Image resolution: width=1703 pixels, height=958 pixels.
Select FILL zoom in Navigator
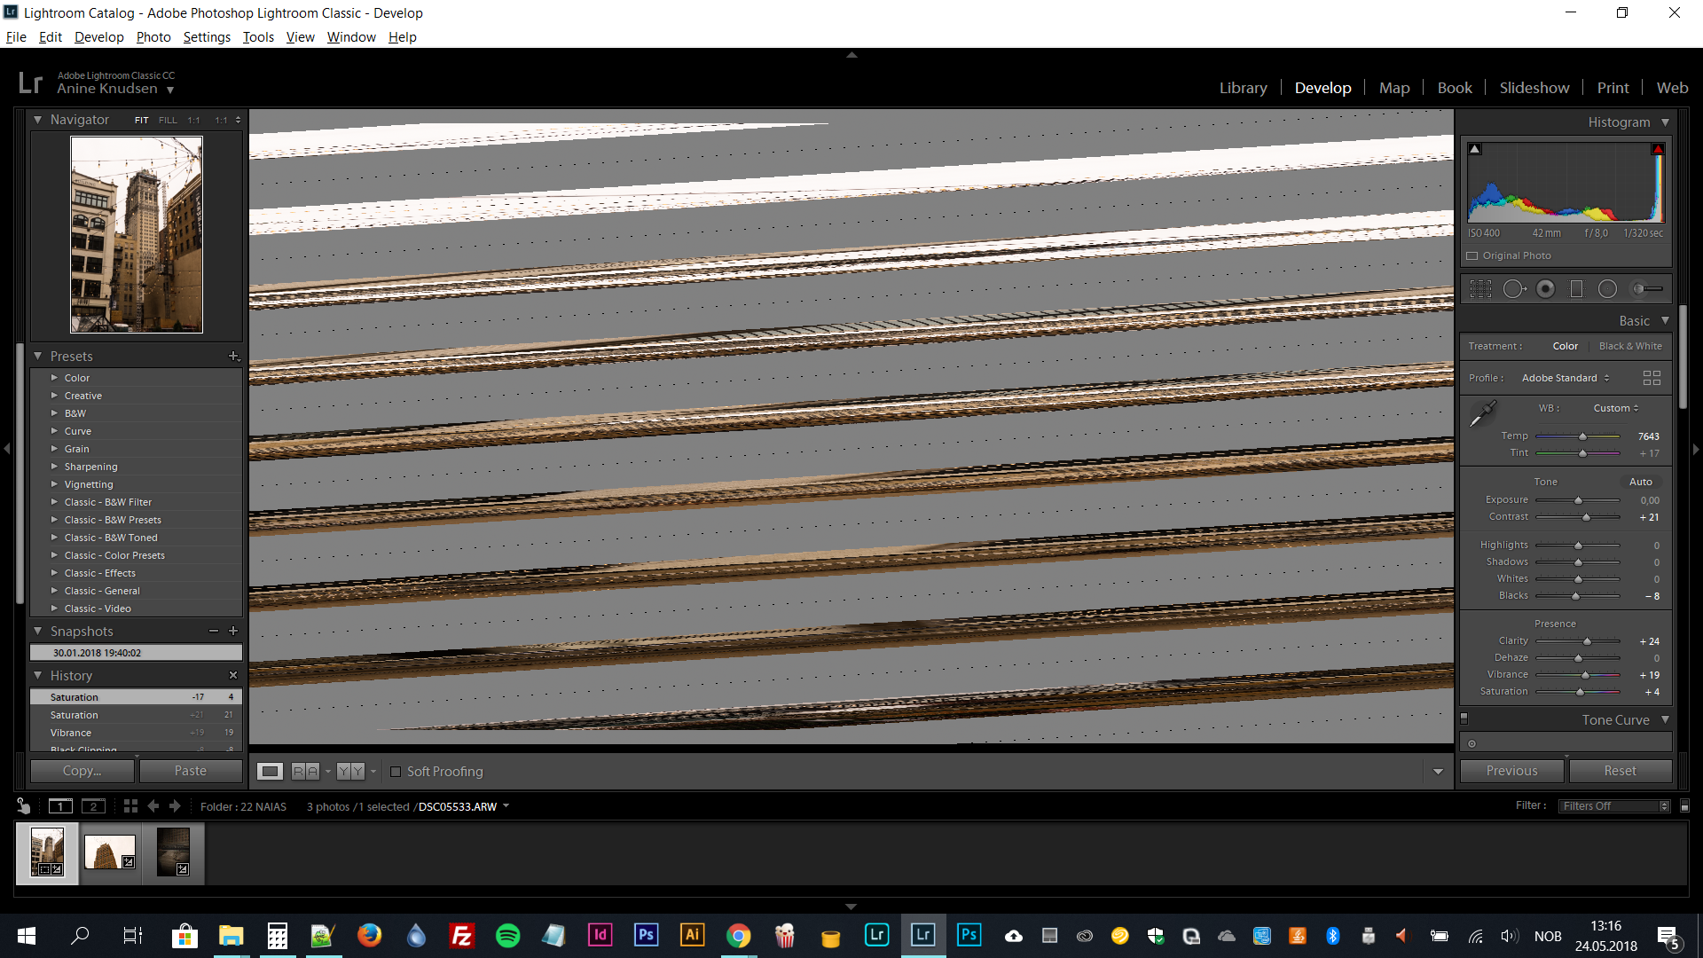(168, 120)
